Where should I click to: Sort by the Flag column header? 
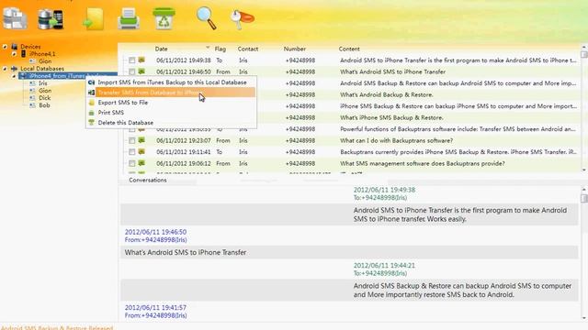(x=220, y=49)
